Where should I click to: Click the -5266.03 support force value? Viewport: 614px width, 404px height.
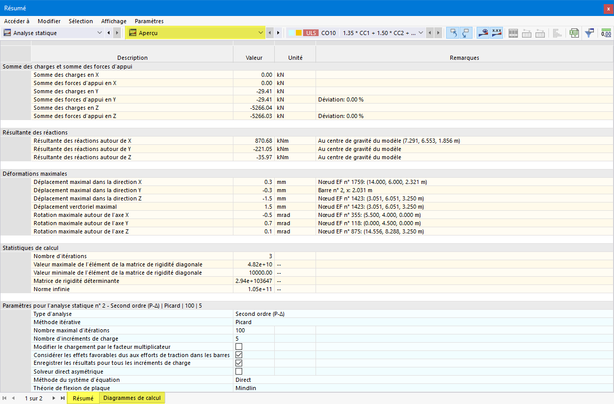(x=254, y=116)
